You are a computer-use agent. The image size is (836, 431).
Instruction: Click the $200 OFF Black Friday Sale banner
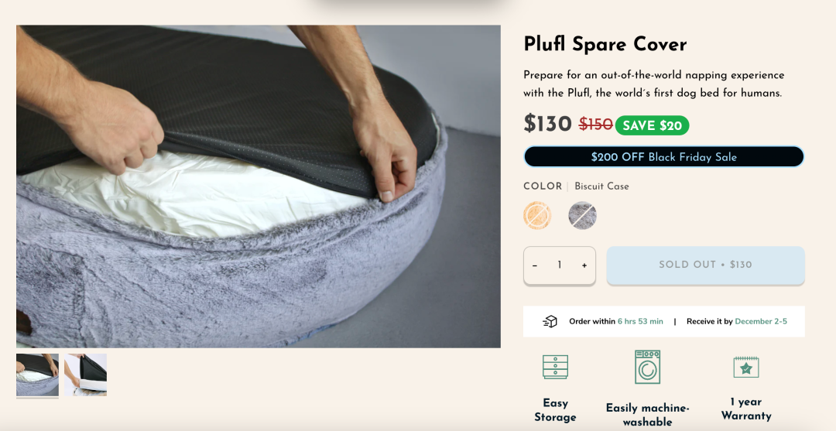664,156
